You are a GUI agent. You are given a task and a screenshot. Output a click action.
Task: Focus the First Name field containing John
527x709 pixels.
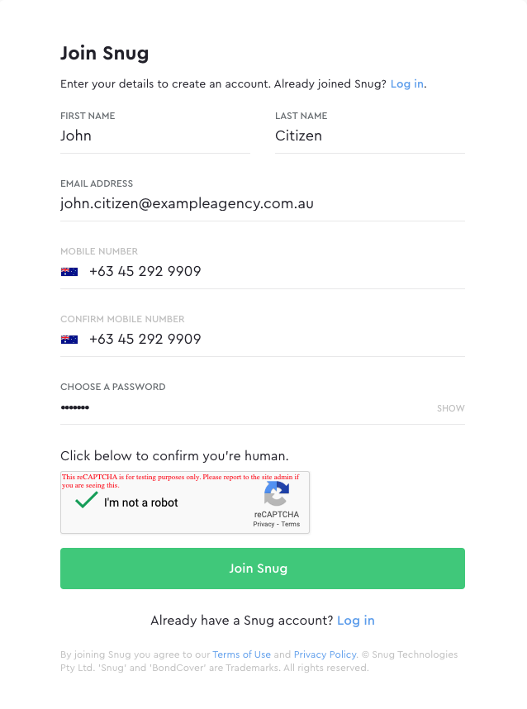click(x=155, y=136)
